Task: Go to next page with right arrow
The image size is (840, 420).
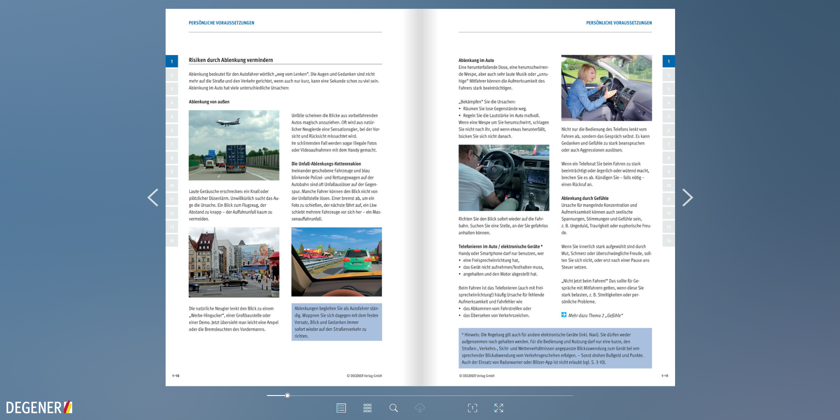Action: pos(687,198)
